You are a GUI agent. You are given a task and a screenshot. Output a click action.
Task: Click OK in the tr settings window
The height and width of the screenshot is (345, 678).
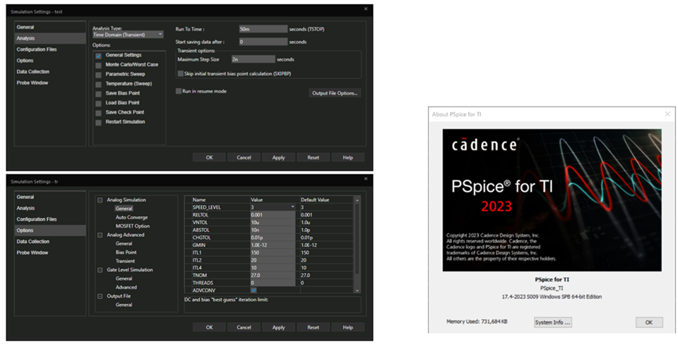(209, 327)
